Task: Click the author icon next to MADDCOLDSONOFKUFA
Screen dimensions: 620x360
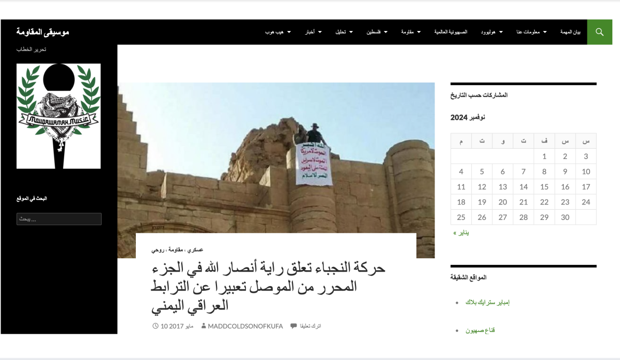Action: click(x=203, y=326)
